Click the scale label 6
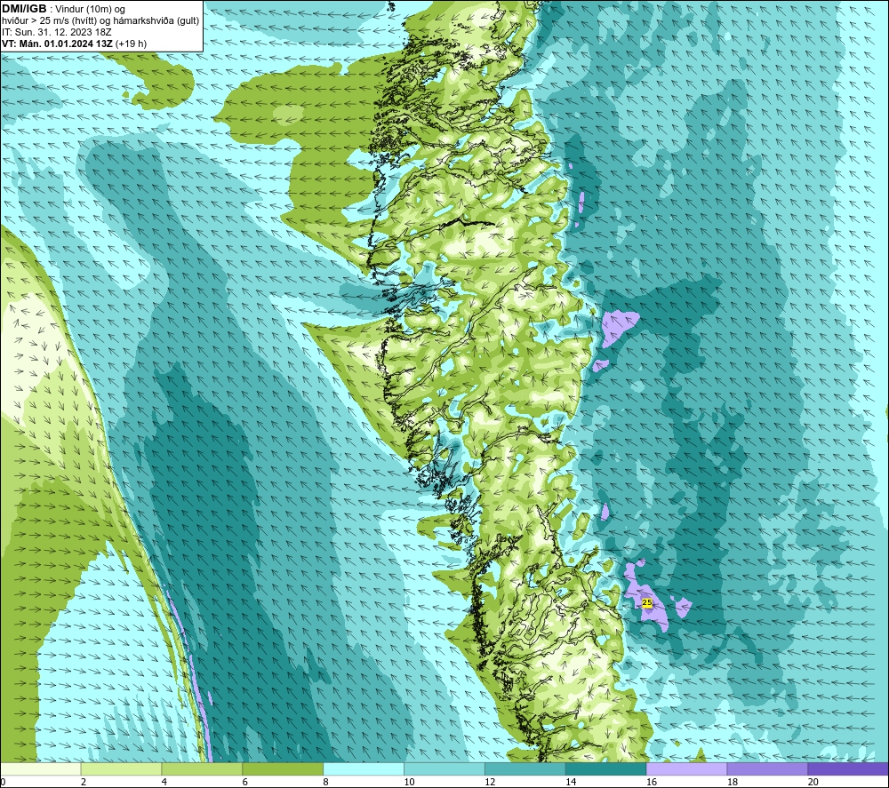 pyautogui.click(x=245, y=782)
